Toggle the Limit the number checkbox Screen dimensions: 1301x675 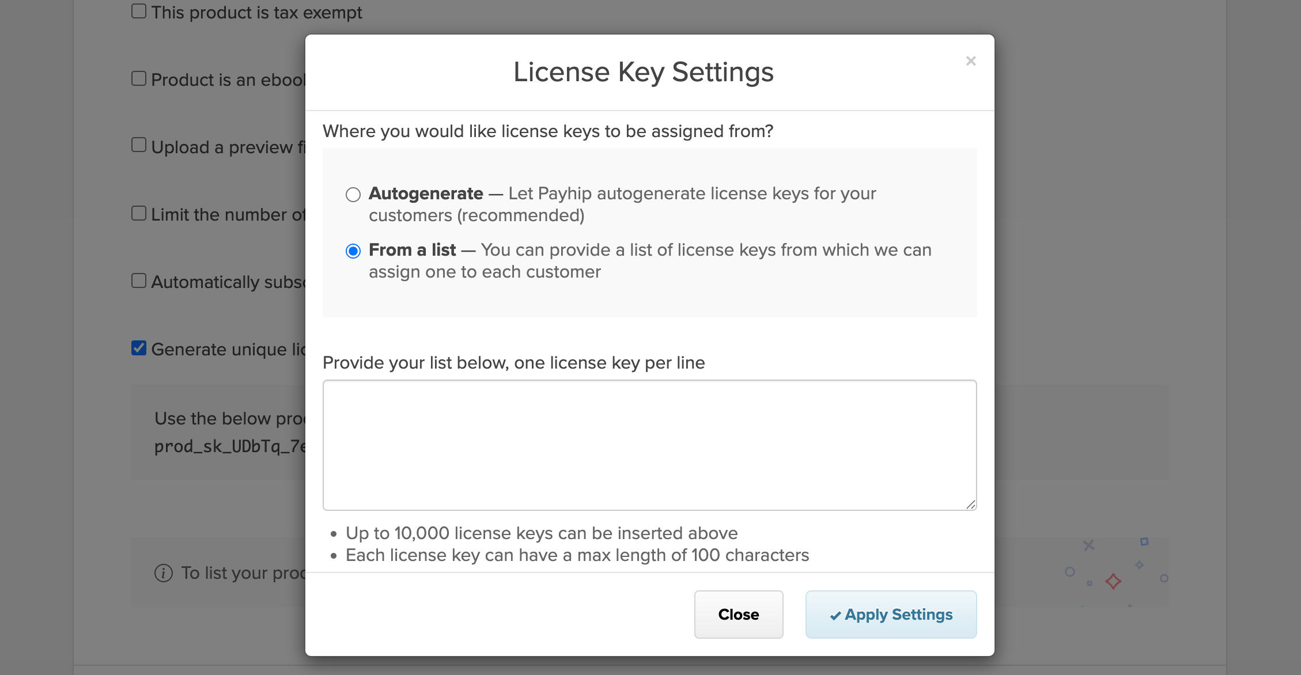coord(139,214)
